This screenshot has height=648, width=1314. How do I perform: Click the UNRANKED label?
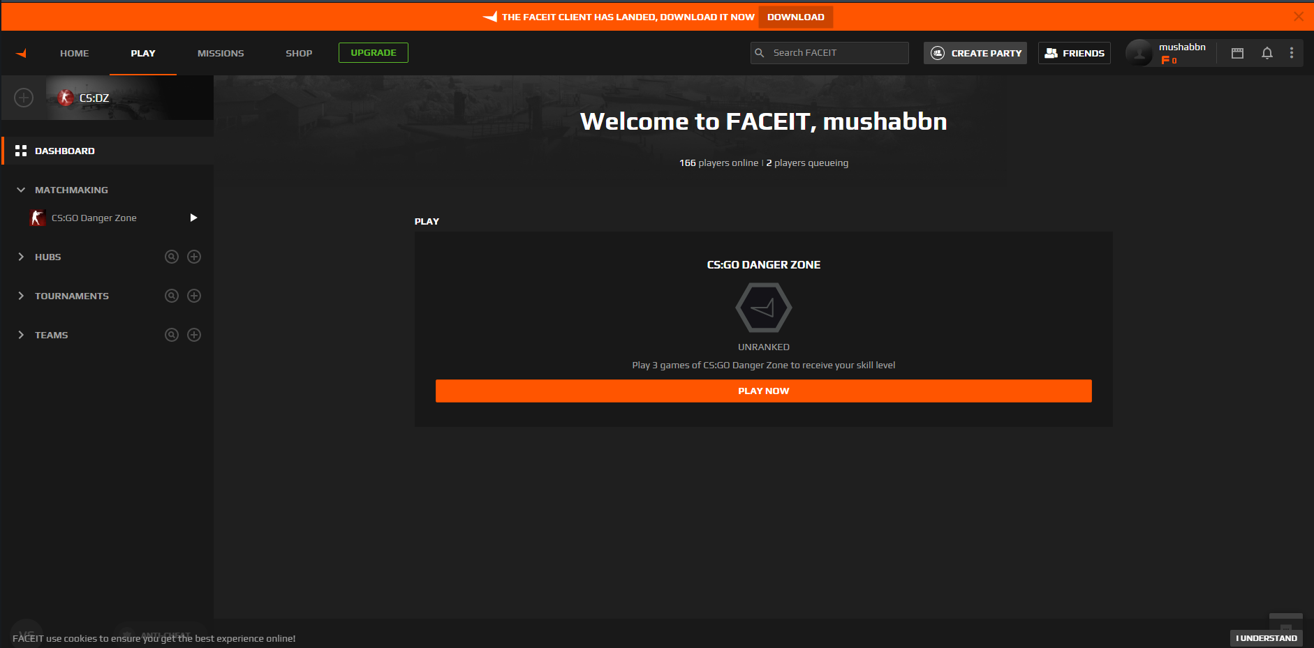point(764,347)
